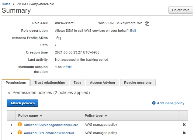Edit the role description

(x=133, y=31)
